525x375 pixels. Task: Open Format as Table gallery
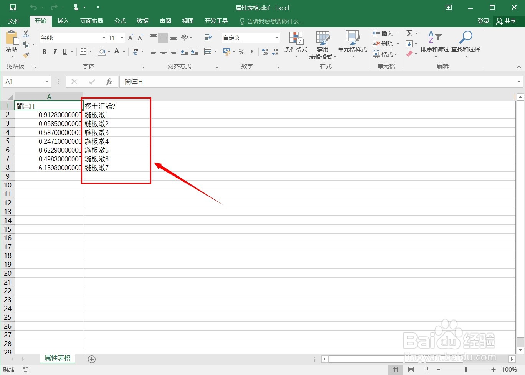[323, 45]
